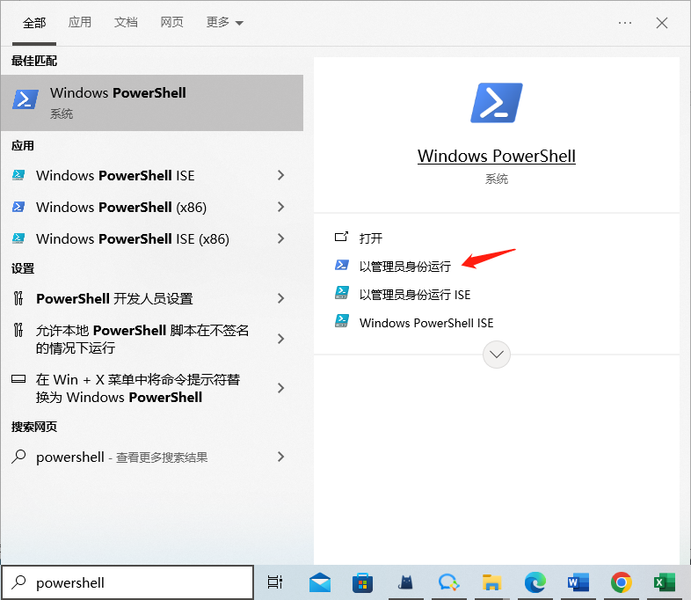Screen dimensions: 691x600
Task: Click icon of Windows PowerShell ISE (x86) row
Action: click(18, 238)
